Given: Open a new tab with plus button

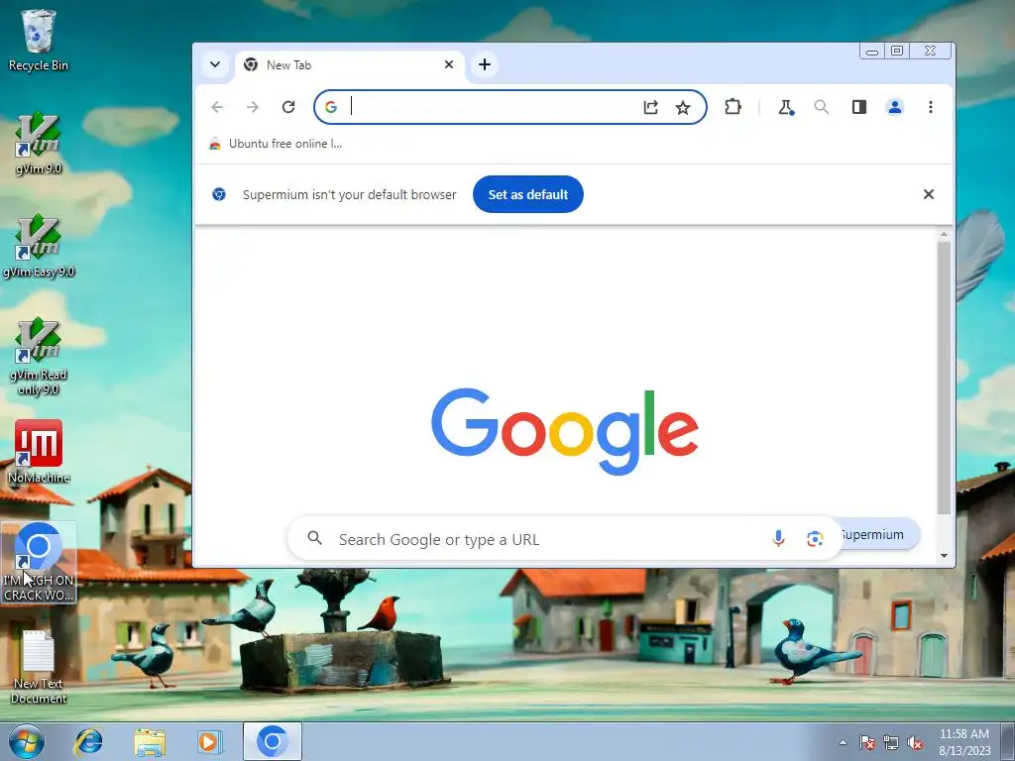Looking at the screenshot, I should [x=484, y=64].
